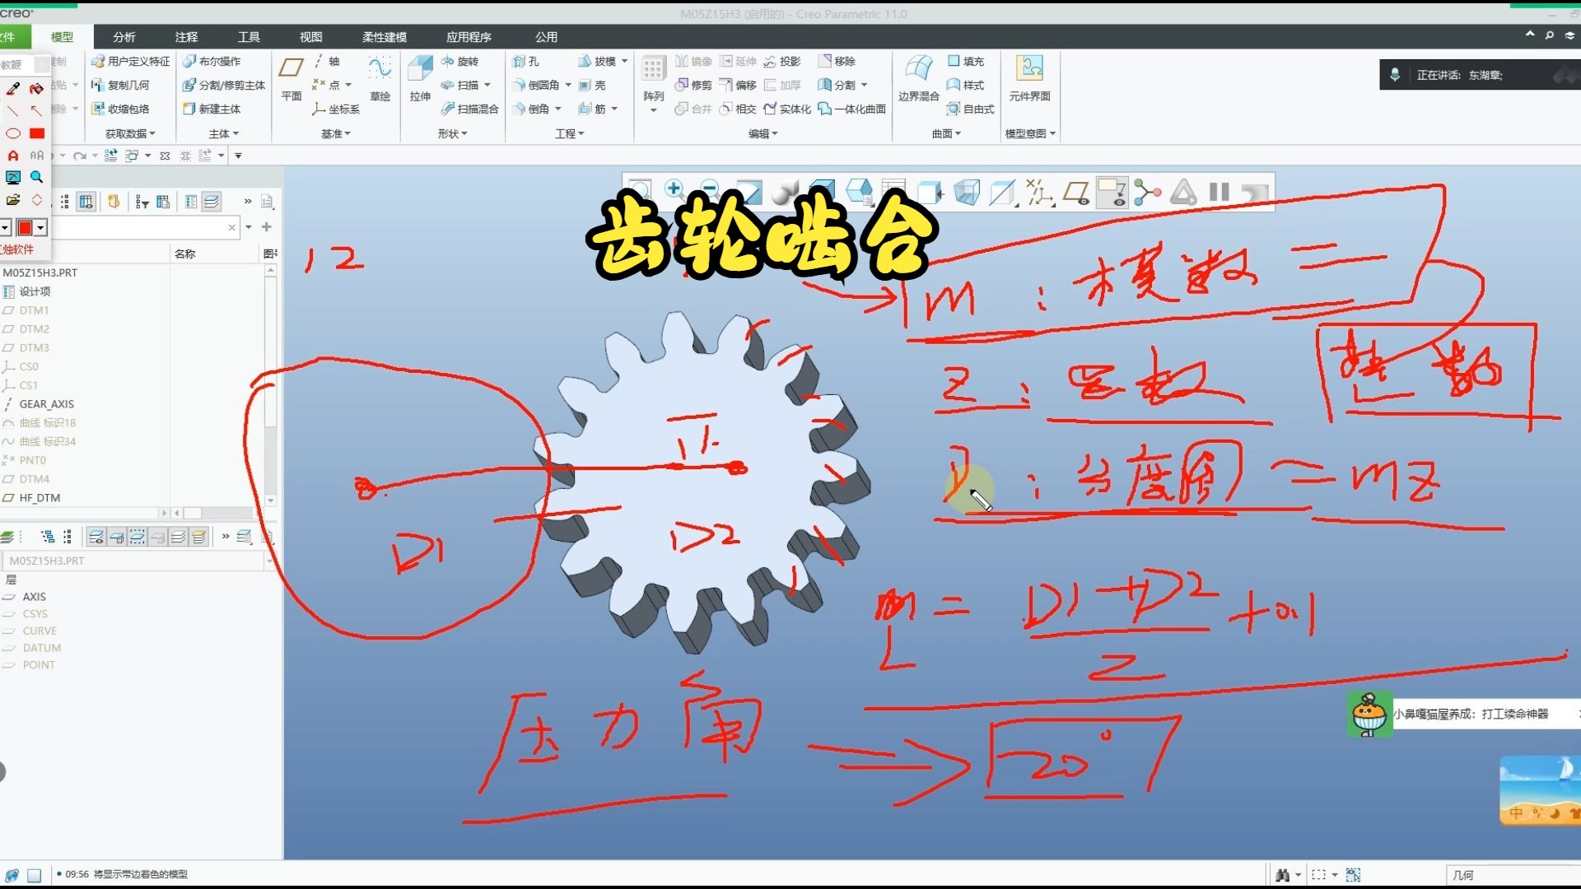1581x889 pixels.
Task: Select the Mirror edit tool
Action: [x=696, y=61]
